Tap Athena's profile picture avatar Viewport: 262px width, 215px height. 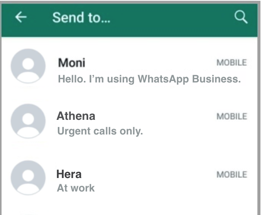(28, 121)
